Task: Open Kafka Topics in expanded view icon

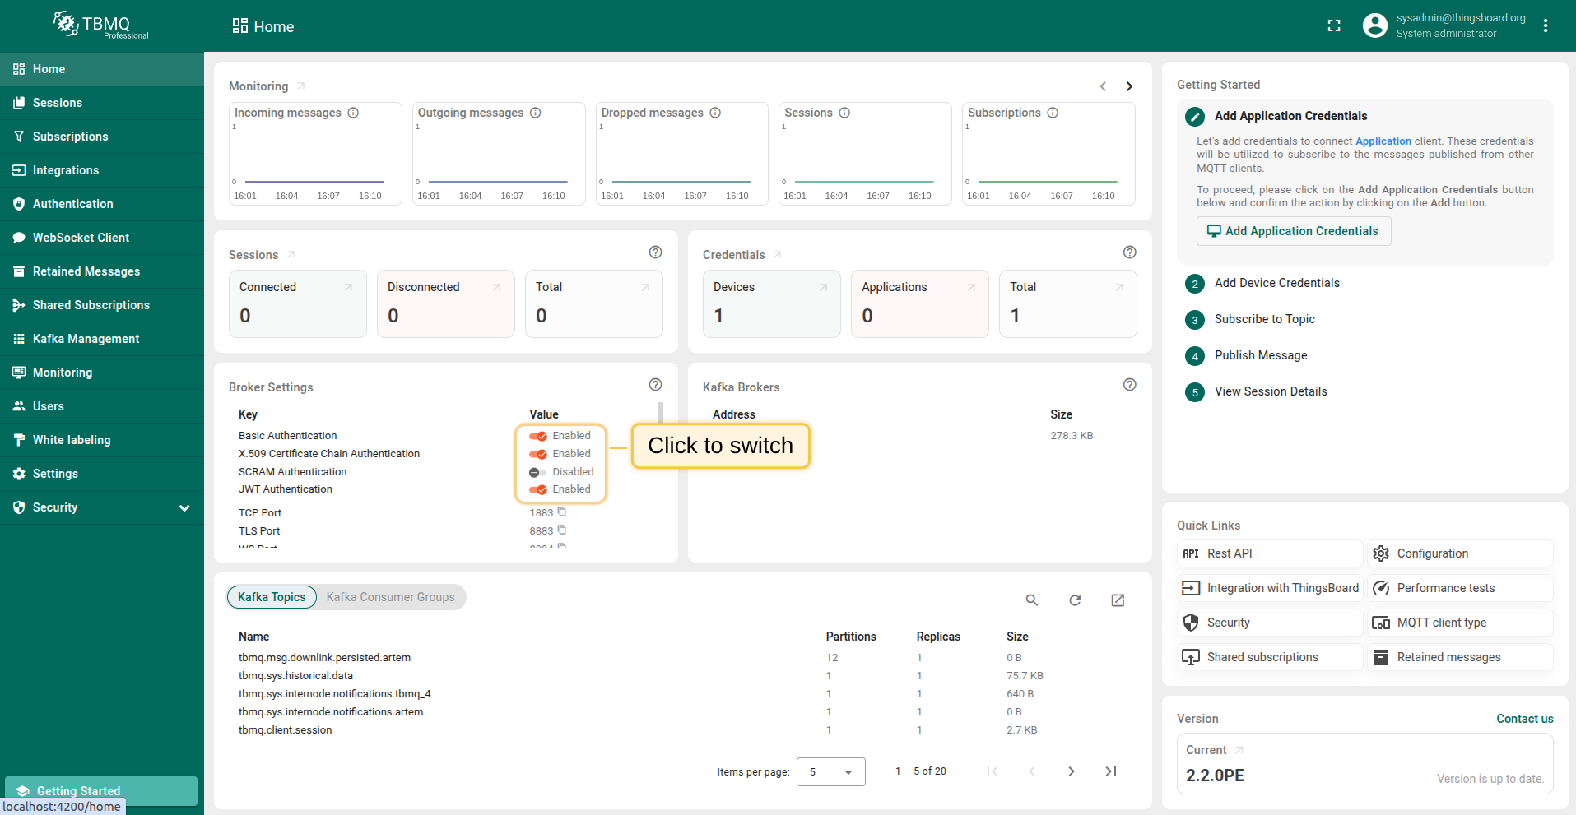Action: pos(1118,600)
